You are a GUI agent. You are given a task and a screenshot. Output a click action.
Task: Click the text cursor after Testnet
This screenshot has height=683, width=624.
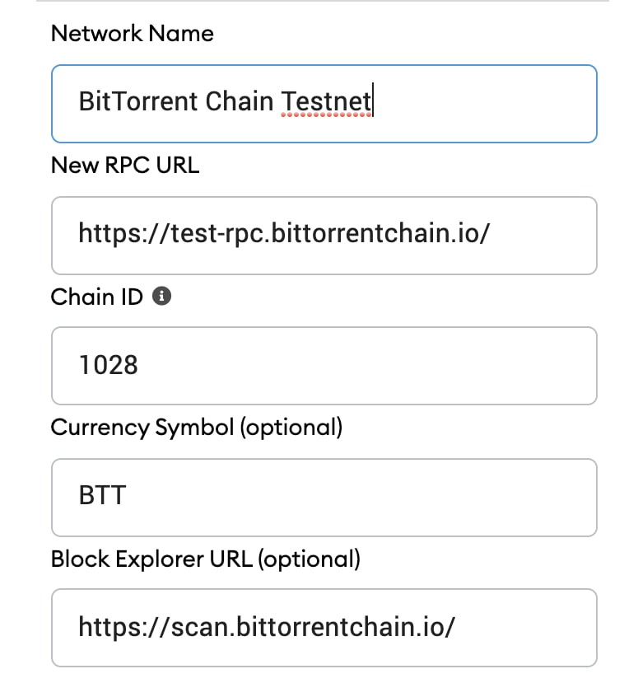(373, 101)
